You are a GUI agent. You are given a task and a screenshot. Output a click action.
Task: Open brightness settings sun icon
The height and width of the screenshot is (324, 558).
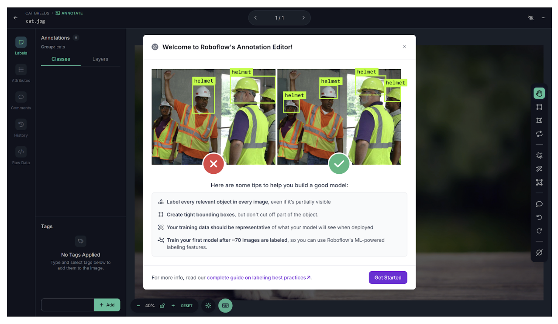pos(209,306)
